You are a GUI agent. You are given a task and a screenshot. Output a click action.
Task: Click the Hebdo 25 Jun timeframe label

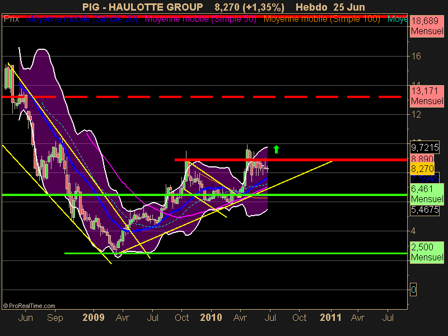click(x=330, y=7)
